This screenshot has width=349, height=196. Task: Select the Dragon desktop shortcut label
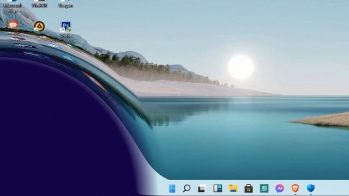65,6
